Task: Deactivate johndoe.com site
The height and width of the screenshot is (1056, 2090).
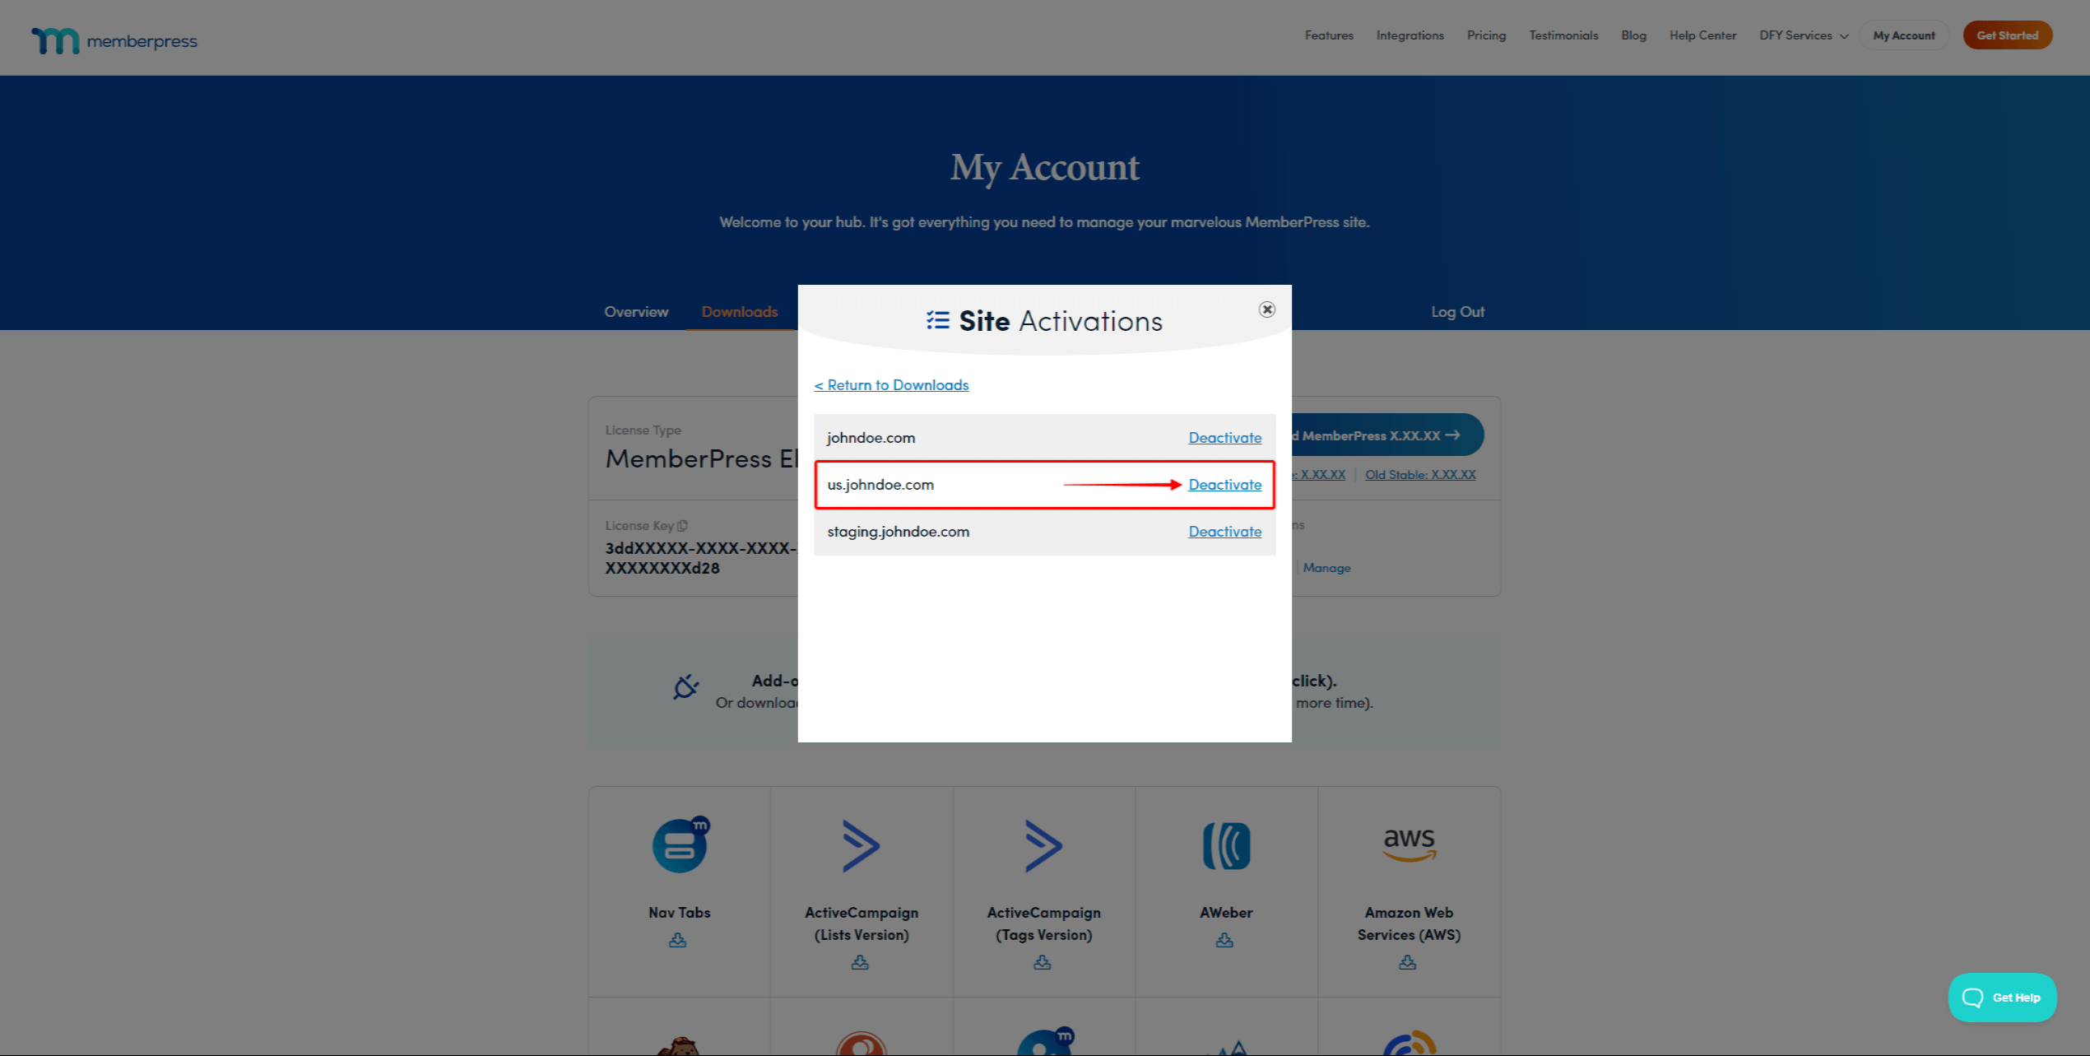Action: 1224,438
